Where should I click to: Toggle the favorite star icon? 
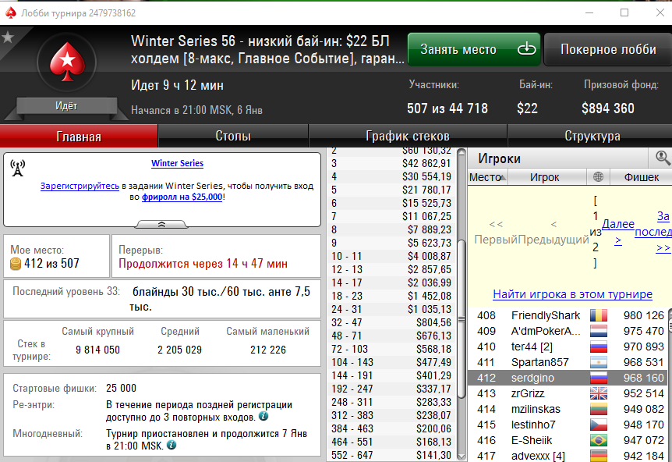(8, 37)
